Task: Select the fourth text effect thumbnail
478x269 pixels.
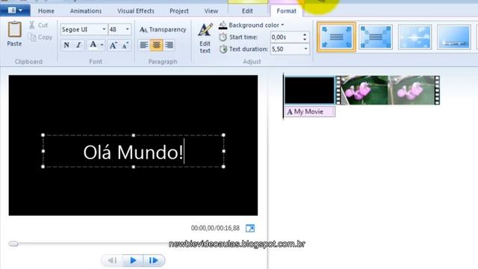Action: pyautogui.click(x=454, y=37)
